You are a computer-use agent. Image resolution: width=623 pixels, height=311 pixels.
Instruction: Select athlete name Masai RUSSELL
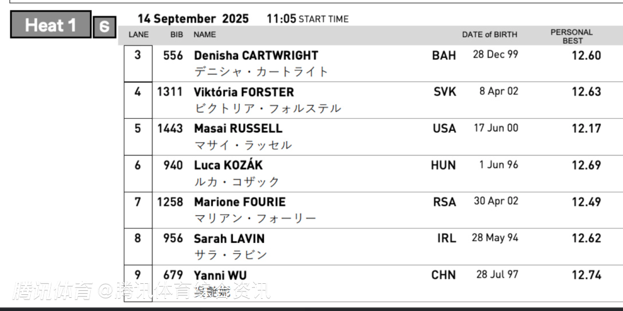(238, 129)
